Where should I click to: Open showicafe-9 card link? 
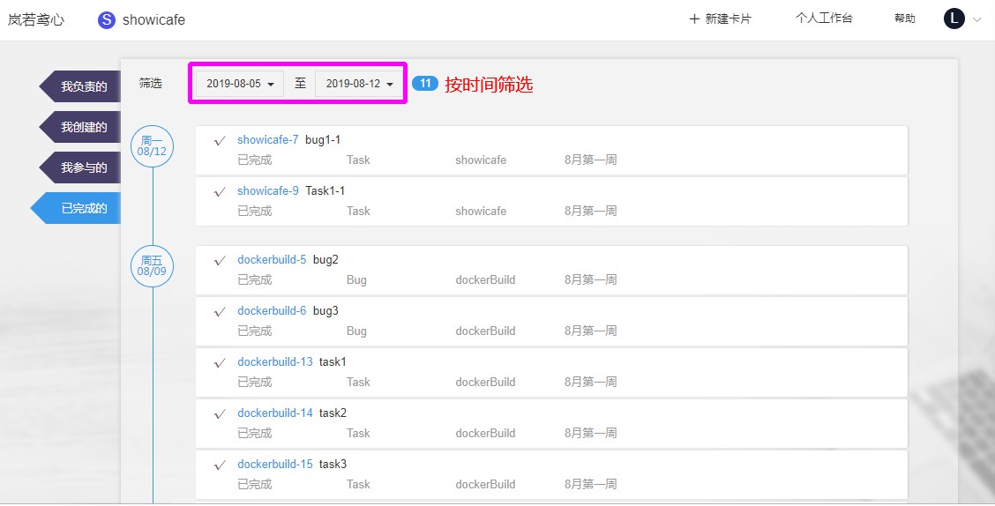268,191
